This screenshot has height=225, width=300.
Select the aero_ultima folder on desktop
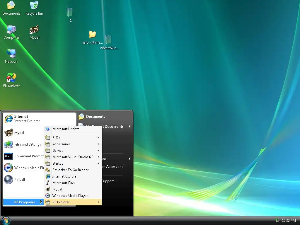click(92, 37)
